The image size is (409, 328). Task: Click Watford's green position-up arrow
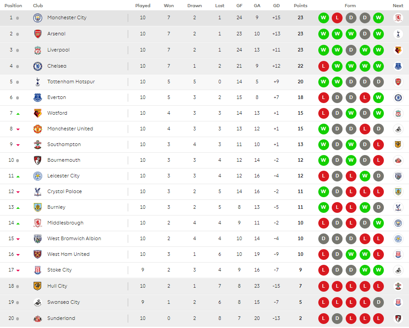18,114
